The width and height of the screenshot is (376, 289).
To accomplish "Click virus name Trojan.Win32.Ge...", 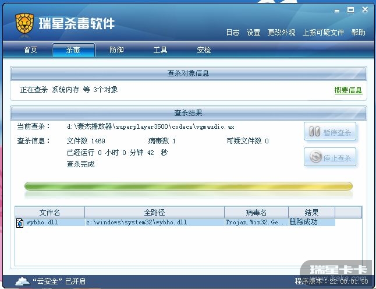I will (256, 223).
